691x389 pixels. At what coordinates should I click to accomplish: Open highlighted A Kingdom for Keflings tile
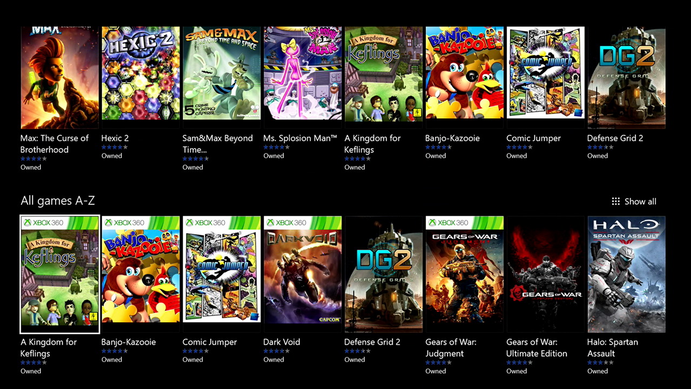click(59, 274)
